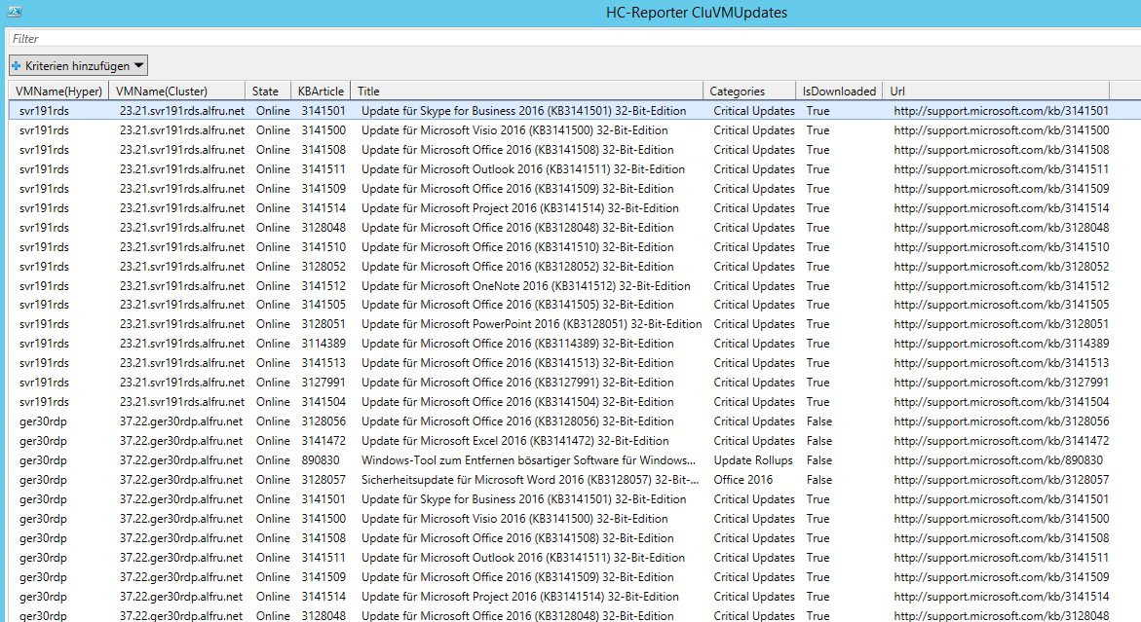1141x622 pixels.
Task: Click URL http://support.microsoft.com/kb/3128056
Action: [x=1002, y=421]
